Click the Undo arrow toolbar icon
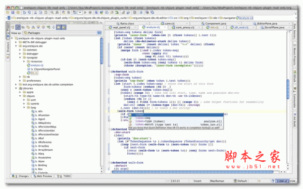The width and height of the screenshot is (303, 189). click(x=24, y=12)
